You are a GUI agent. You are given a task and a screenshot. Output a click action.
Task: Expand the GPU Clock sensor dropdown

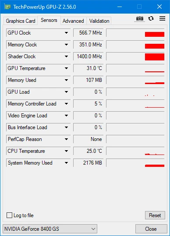(x=66, y=33)
